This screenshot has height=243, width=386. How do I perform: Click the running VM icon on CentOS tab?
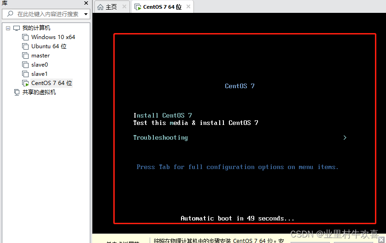pos(138,7)
